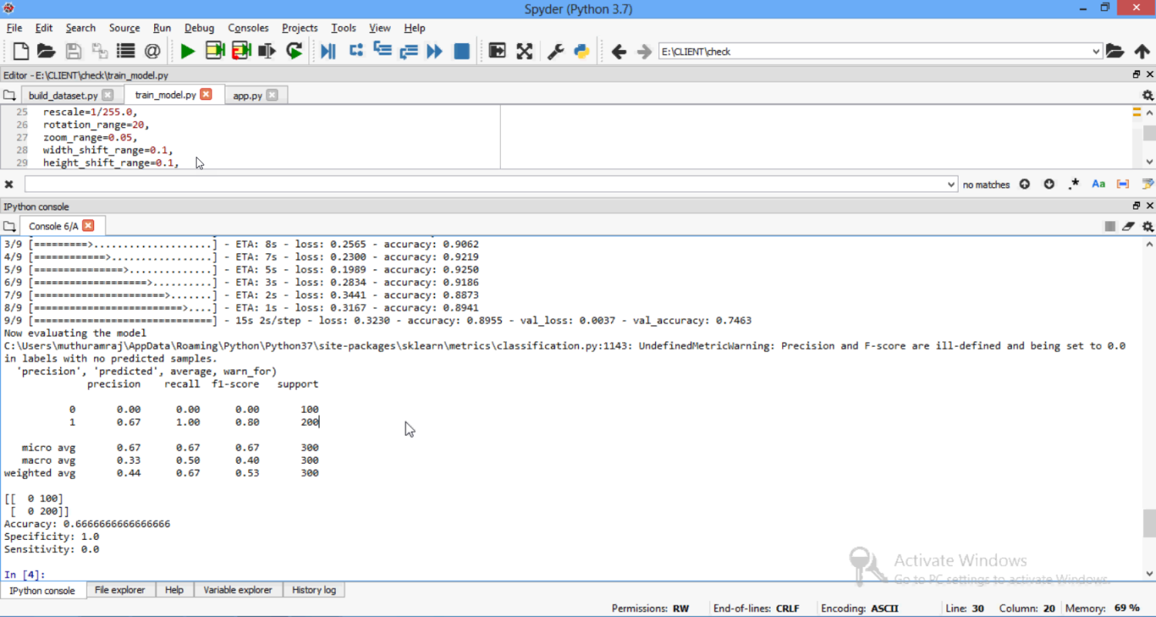
Task: Expand the working directory path dropdown
Action: pyautogui.click(x=1096, y=52)
